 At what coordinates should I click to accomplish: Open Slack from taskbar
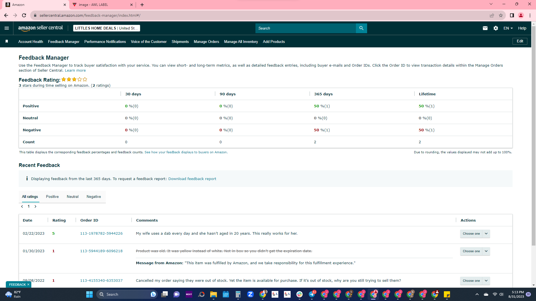point(300,294)
